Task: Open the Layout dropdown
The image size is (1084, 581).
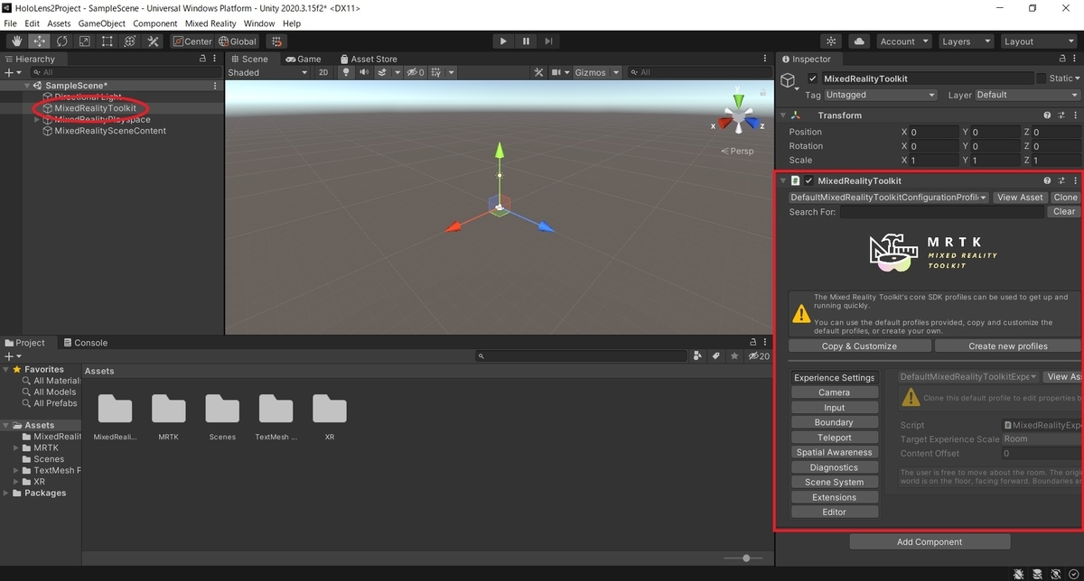Action: point(1038,41)
